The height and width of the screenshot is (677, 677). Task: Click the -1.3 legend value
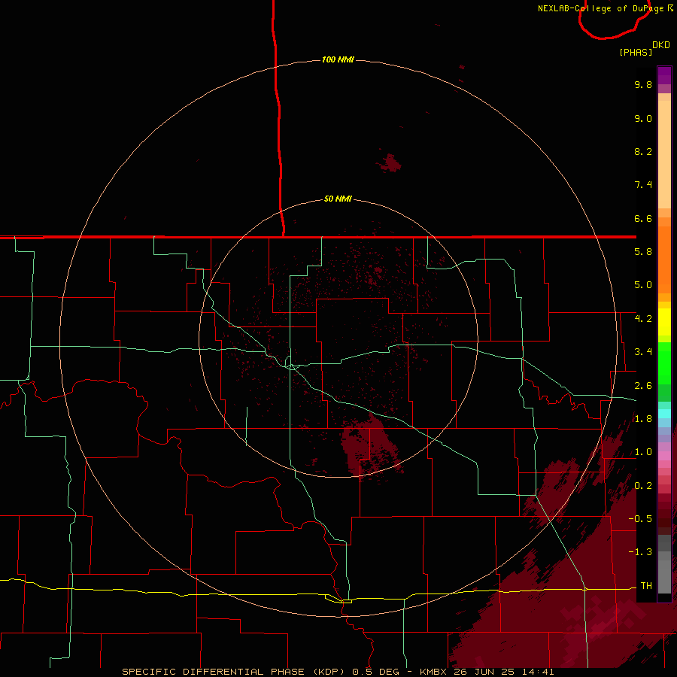(x=640, y=552)
